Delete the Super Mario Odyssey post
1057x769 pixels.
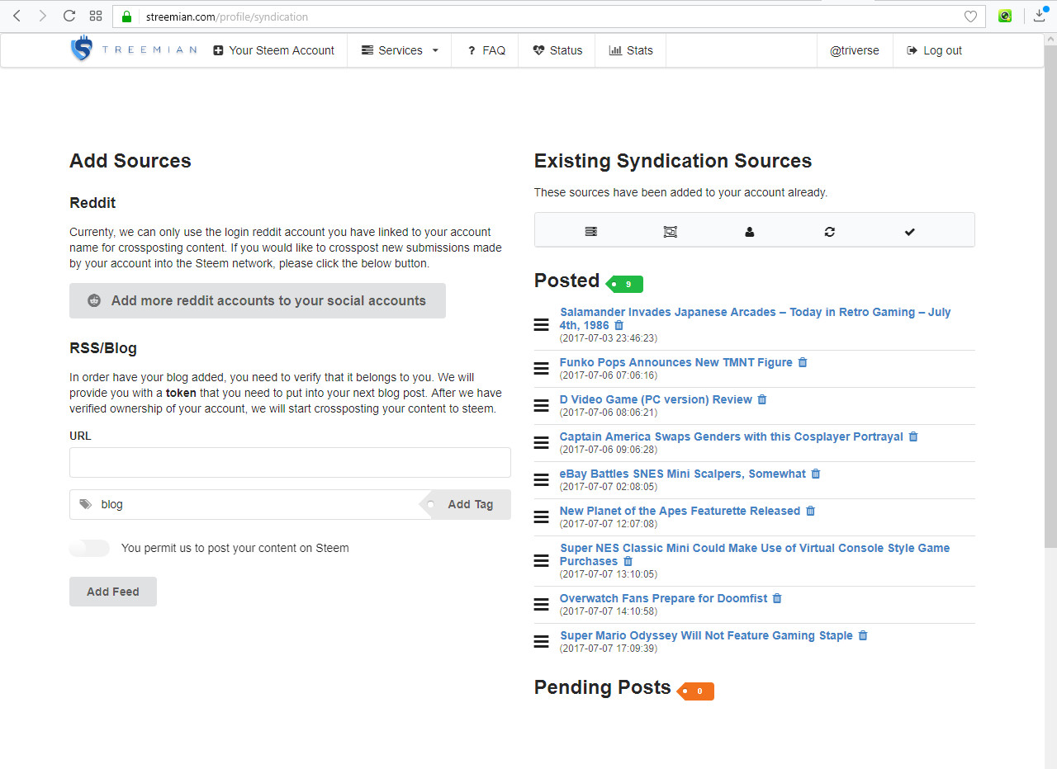(x=863, y=636)
